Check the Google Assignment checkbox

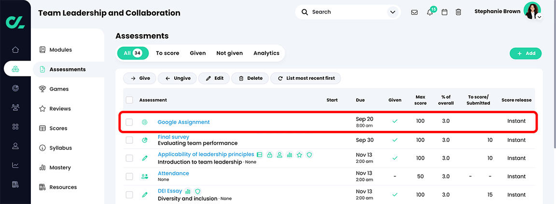129,122
